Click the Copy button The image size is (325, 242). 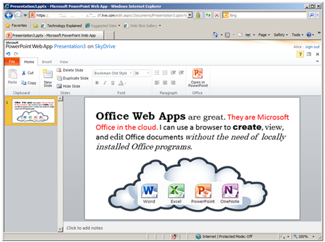(x=29, y=83)
